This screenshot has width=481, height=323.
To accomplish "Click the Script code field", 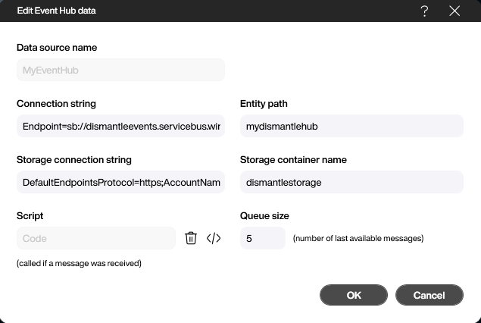I will tap(96, 238).
